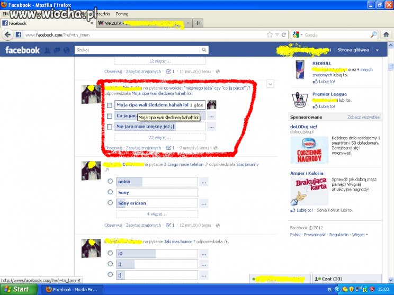Focus the Szukaj search field
Image resolution: width=394 pixels, height=295 pixels.
tap(137, 50)
